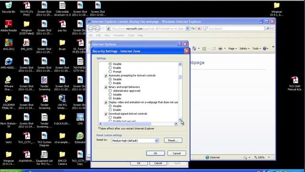Image resolution: width=305 pixels, height=172 pixels.
Task: Launch the Estimator desktop shortcut
Action: pos(80,138)
